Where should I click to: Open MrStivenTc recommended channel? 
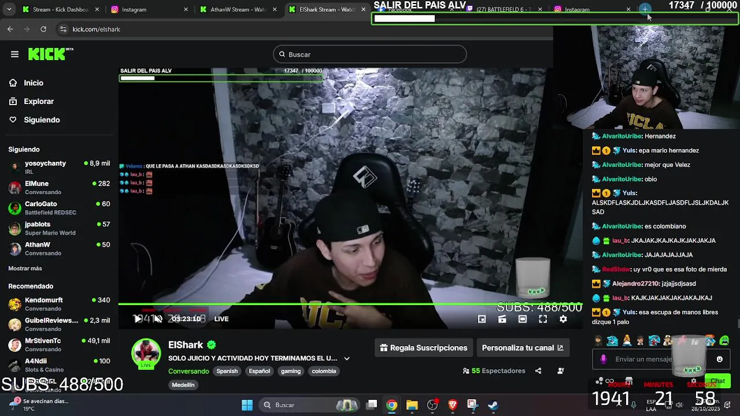pos(59,344)
